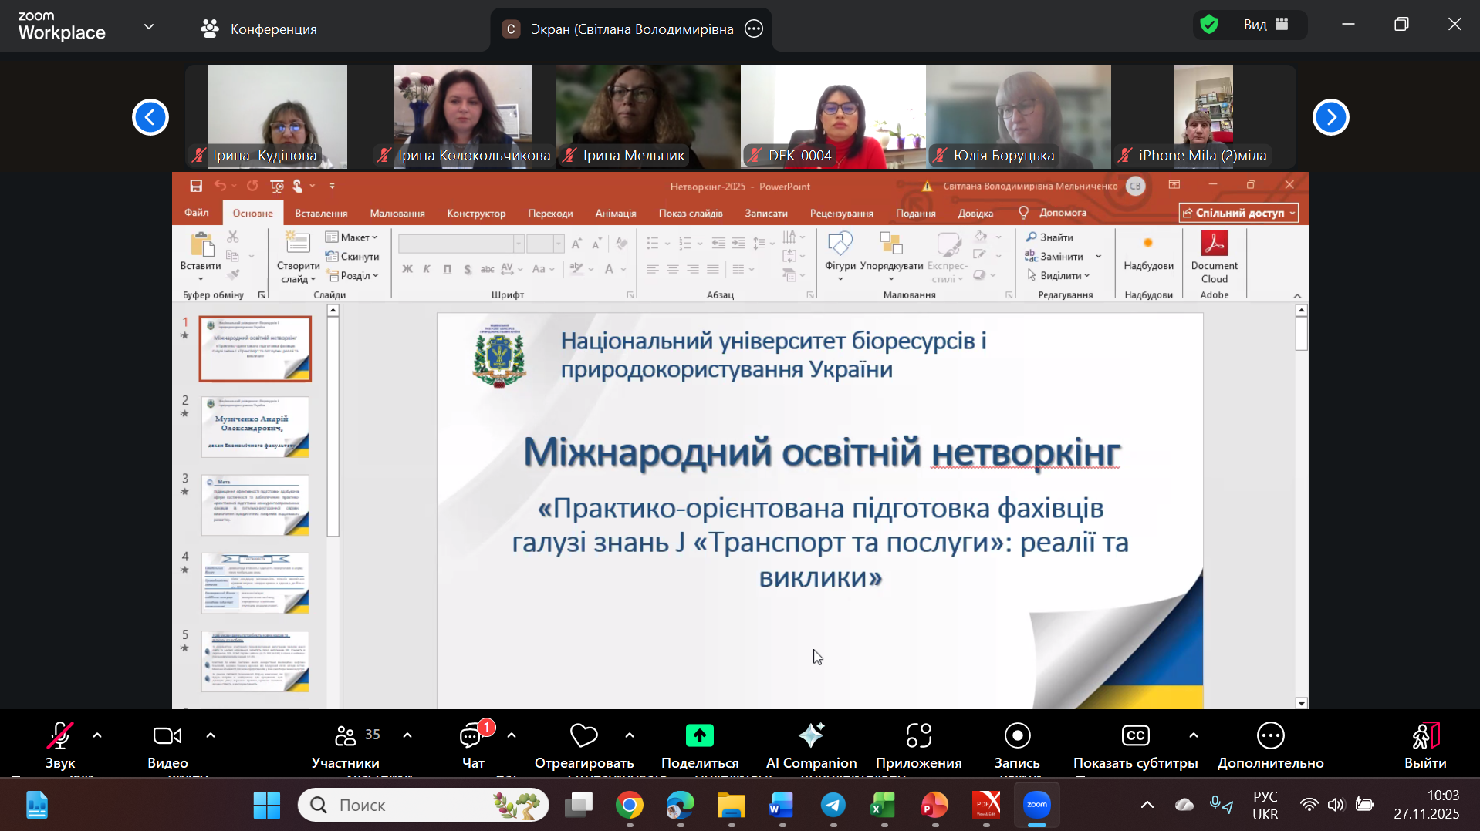Click Iryna Melnyk's video thumbnail
Screen dimensions: 1480x831
[647, 116]
